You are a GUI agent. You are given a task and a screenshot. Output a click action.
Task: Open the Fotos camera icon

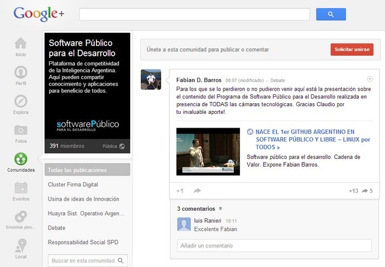[x=21, y=130]
